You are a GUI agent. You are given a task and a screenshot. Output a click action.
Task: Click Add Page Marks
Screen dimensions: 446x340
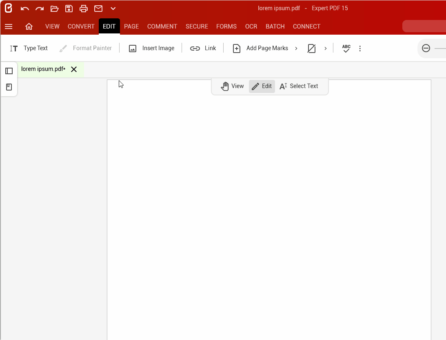point(260,49)
